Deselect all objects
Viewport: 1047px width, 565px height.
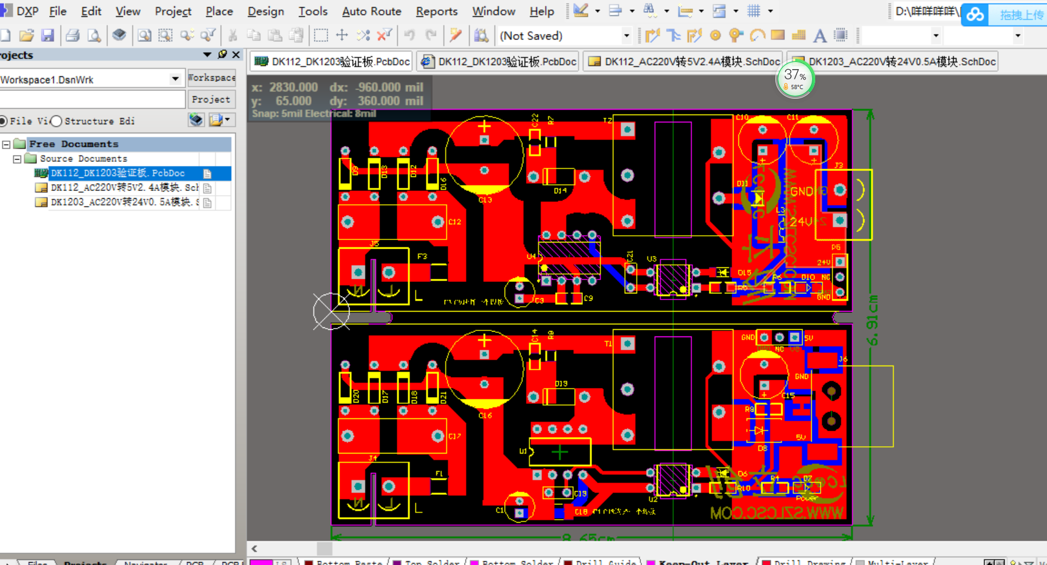point(363,36)
